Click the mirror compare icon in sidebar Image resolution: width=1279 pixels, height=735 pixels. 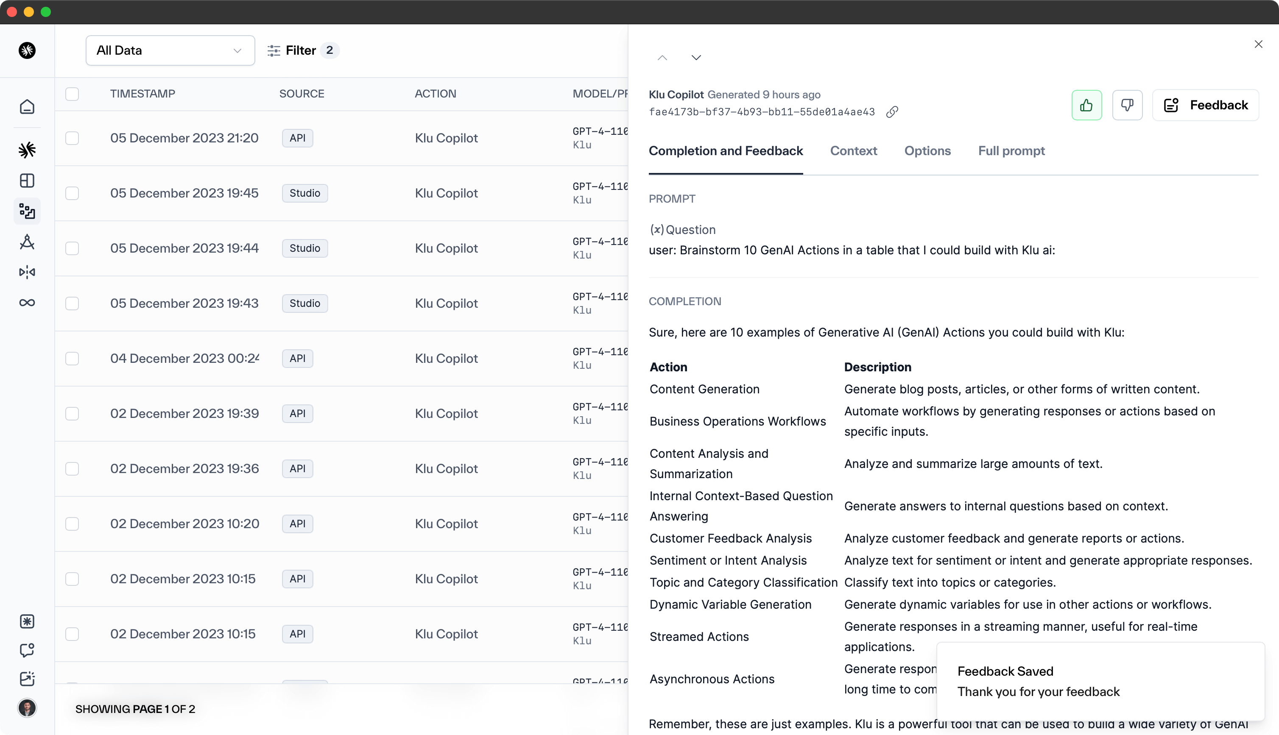click(x=27, y=273)
